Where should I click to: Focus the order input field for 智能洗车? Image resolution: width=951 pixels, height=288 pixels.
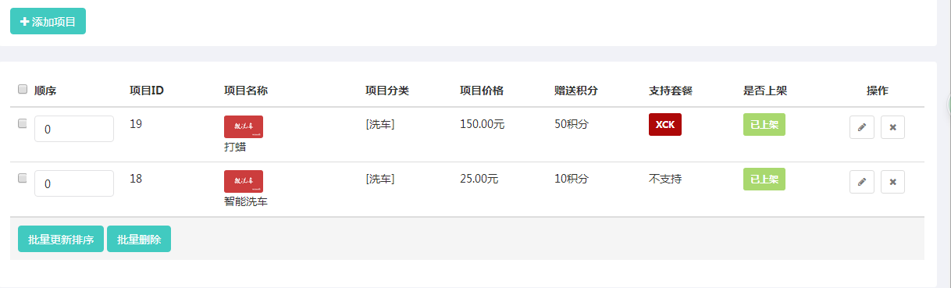click(x=74, y=183)
